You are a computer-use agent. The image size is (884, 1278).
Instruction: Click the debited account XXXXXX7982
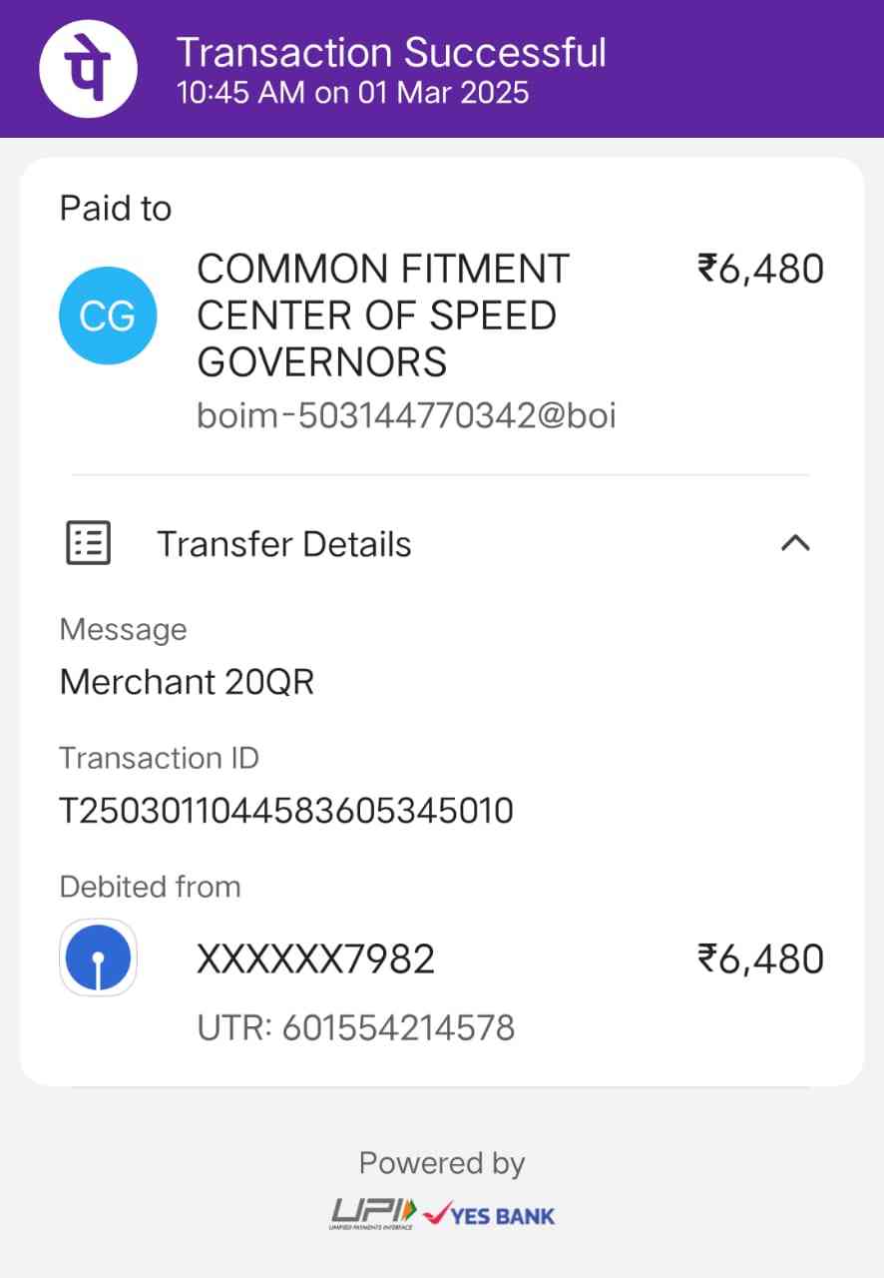(315, 959)
